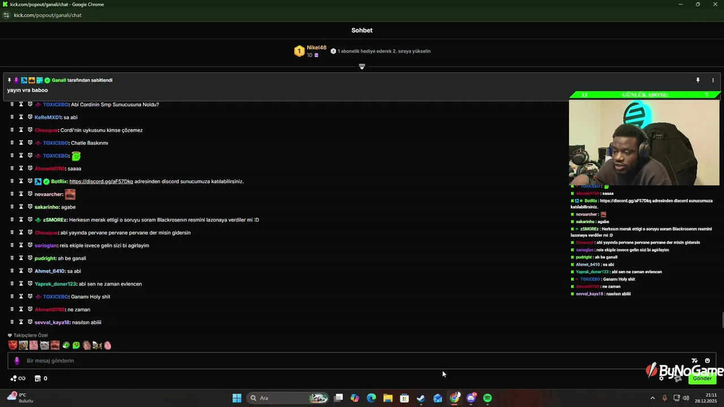Click the username sarioglan
Screen dimensions: 724x407
[x=45, y=245]
